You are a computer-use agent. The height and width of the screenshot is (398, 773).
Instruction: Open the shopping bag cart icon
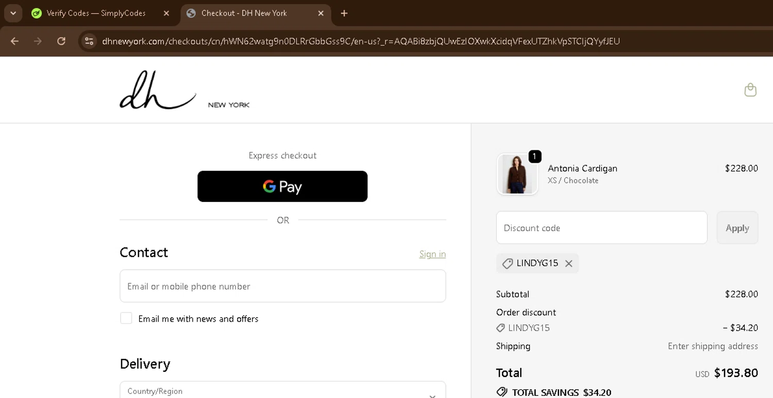(x=750, y=90)
